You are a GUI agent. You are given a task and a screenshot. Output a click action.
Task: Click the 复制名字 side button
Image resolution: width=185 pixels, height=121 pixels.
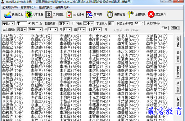[x=178, y=72]
